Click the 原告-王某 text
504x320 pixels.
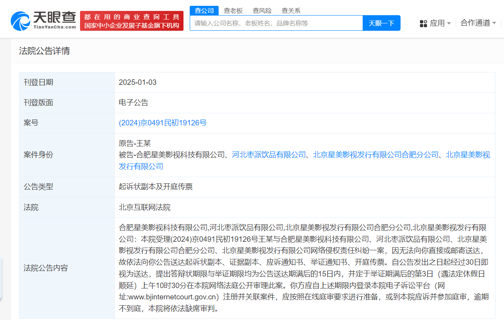coord(135,143)
